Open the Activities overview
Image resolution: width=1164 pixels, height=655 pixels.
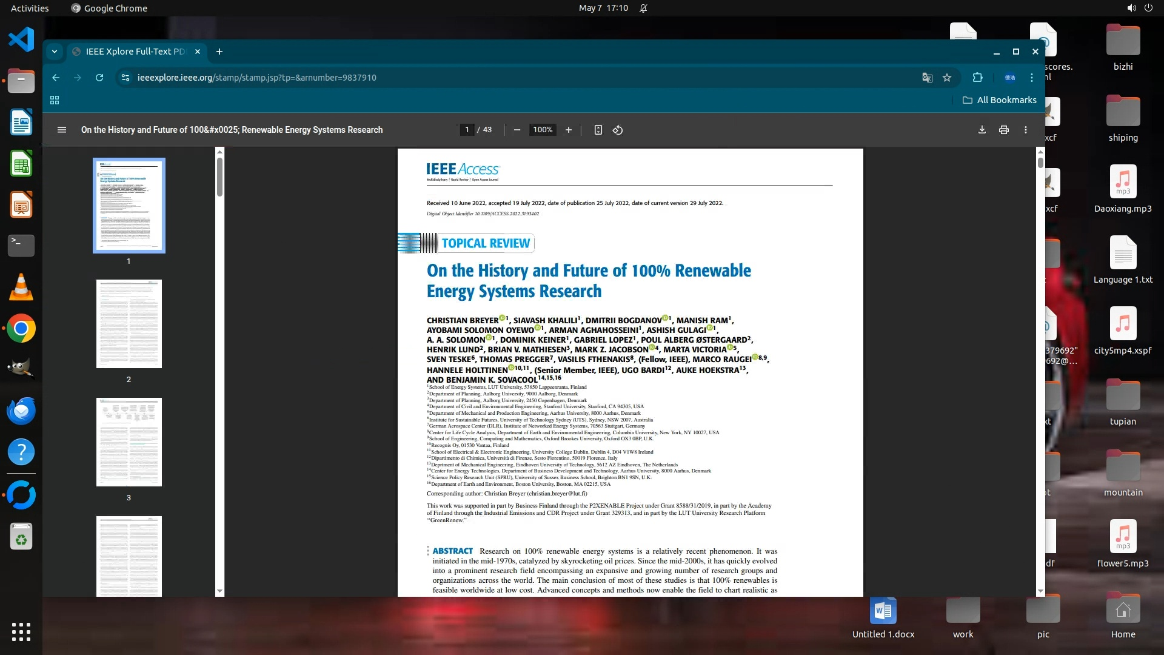[29, 8]
